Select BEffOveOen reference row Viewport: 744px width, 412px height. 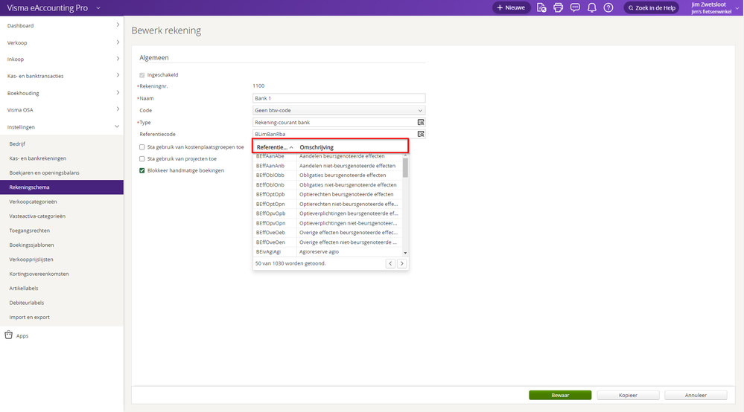click(x=328, y=242)
